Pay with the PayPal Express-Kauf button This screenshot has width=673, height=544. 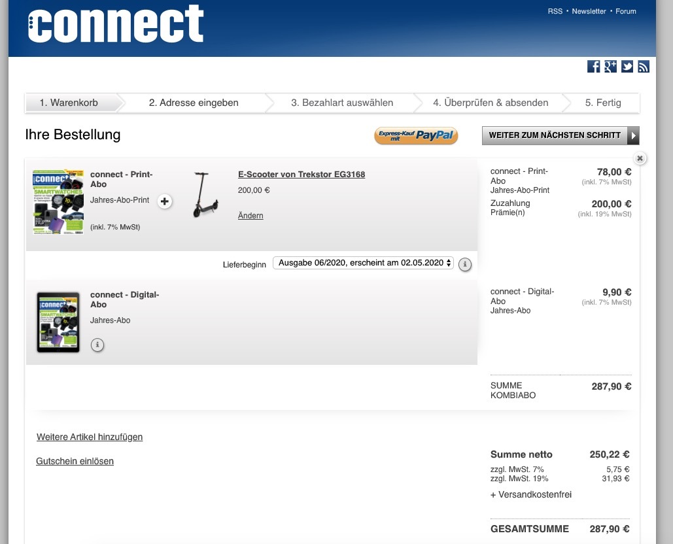pos(416,135)
